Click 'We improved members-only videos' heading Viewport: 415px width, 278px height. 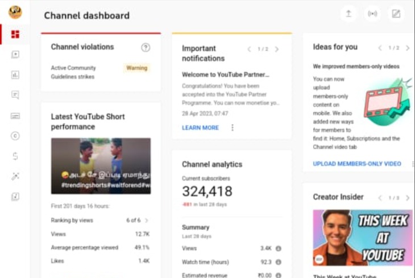pos(356,67)
